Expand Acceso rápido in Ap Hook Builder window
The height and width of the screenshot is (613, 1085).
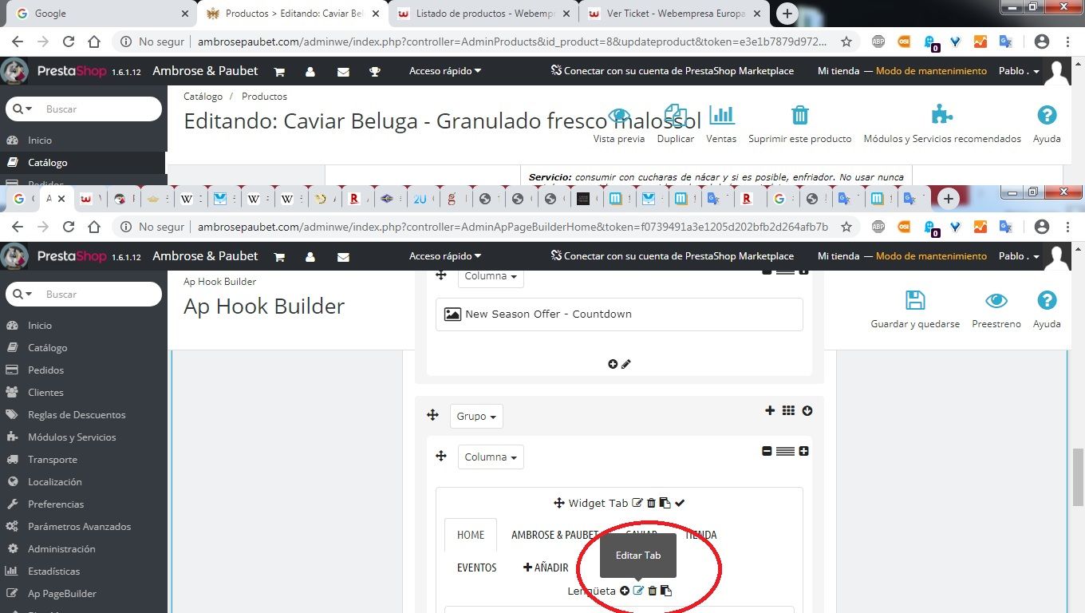point(445,256)
